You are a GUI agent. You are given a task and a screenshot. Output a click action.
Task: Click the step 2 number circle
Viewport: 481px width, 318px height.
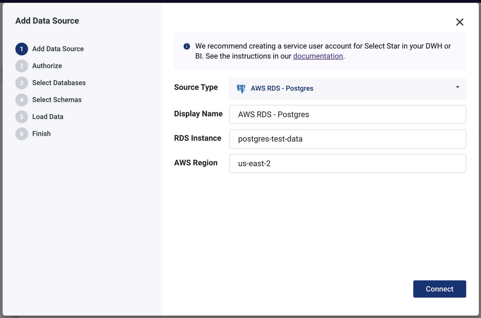pos(22,66)
